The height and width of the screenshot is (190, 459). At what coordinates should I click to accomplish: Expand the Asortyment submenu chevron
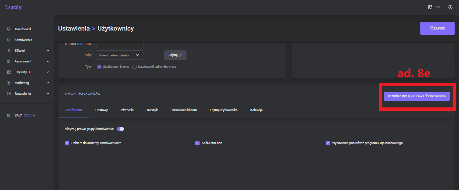click(x=48, y=61)
